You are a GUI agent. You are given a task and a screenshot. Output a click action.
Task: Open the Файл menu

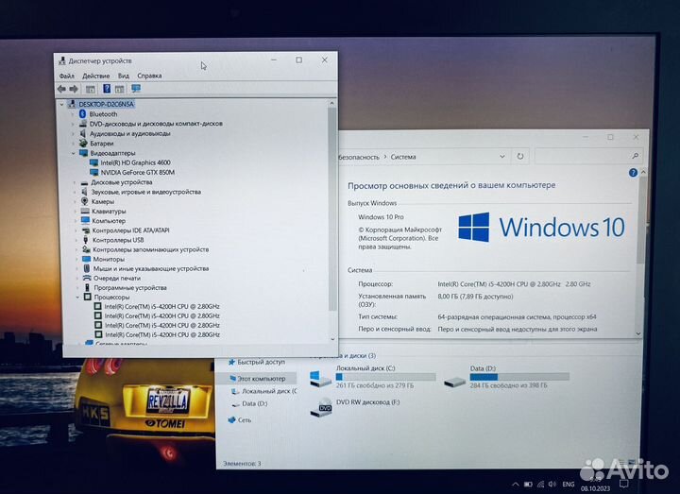pyautogui.click(x=67, y=76)
